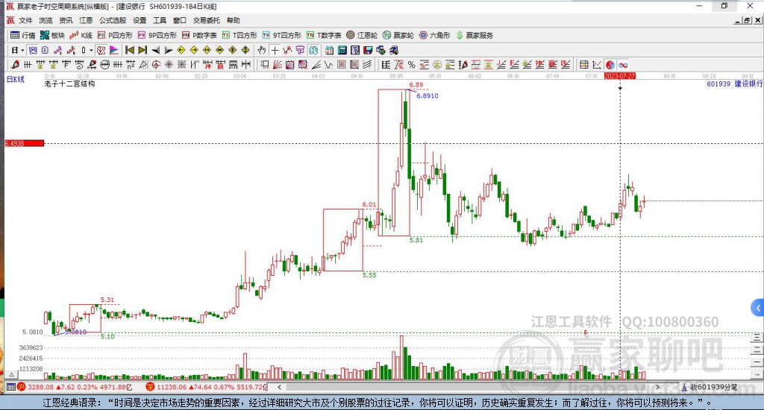Open the 交易委托 menu

click(206, 20)
